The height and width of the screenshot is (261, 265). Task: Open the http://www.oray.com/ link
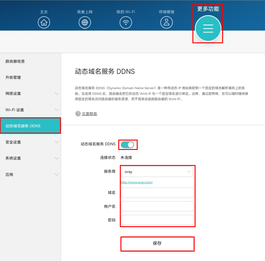click(x=136, y=182)
